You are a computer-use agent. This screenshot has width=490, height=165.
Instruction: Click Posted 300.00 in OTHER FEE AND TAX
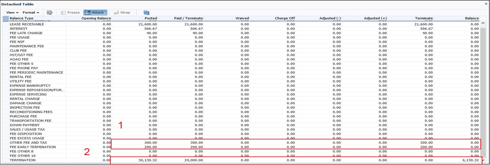click(x=151, y=143)
